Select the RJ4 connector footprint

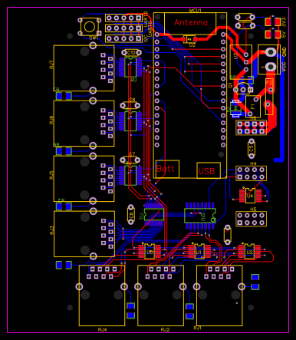tap(102, 295)
